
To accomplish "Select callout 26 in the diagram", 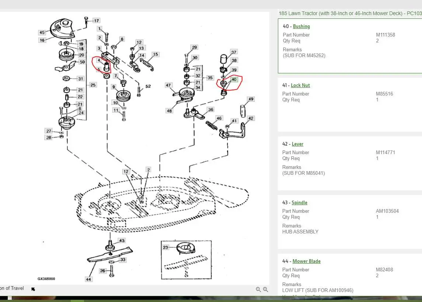I will 102,271.
